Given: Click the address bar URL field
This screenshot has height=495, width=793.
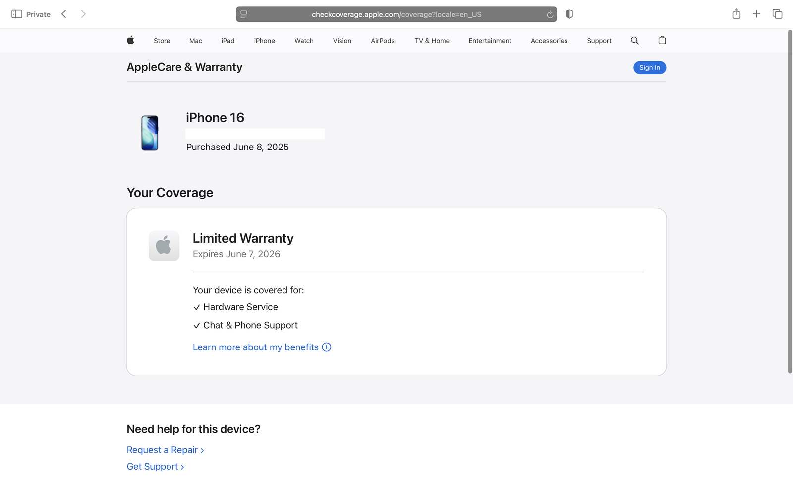Looking at the screenshot, I should (x=396, y=15).
